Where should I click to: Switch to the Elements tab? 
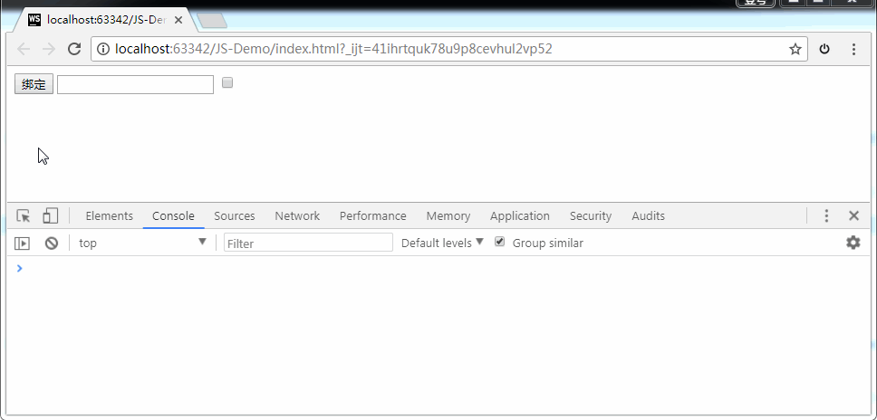tap(109, 215)
